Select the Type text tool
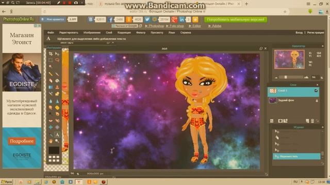330x185 pixels. point(57,135)
